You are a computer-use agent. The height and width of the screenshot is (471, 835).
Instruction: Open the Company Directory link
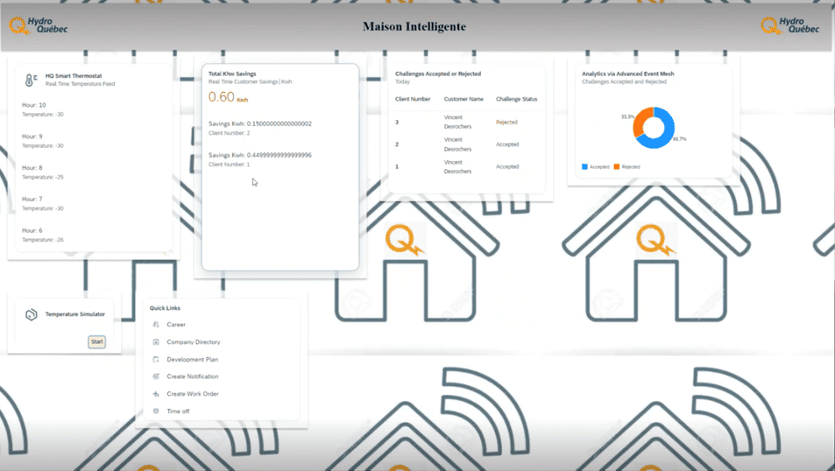click(194, 341)
